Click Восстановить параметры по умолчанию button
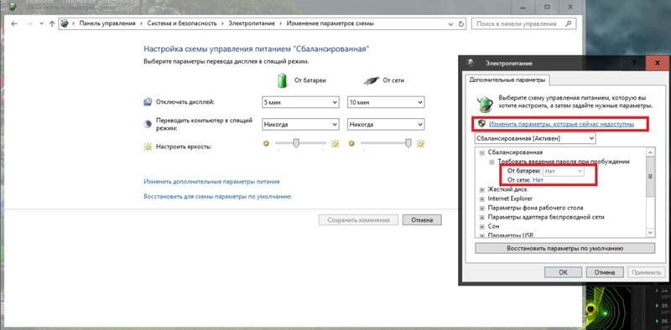Image resolution: width=671 pixels, height=330 pixels. click(x=564, y=249)
